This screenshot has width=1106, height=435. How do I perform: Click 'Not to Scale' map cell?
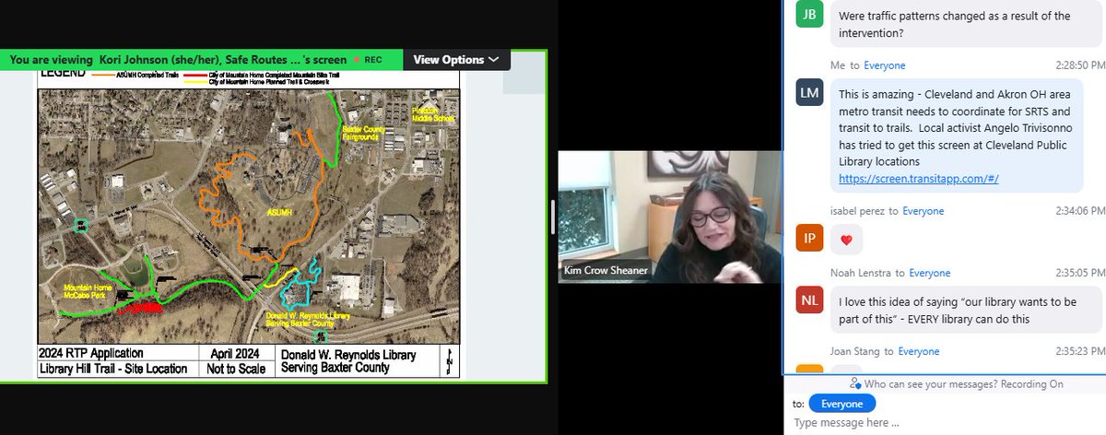click(236, 369)
